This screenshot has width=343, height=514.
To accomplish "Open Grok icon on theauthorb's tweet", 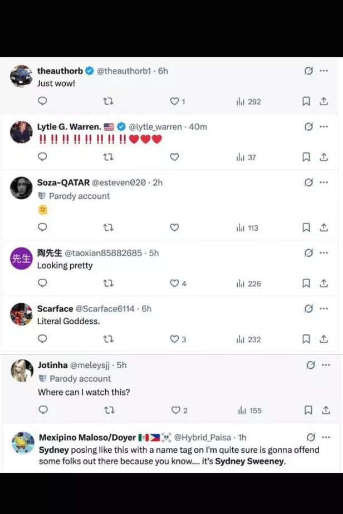I will tap(308, 71).
